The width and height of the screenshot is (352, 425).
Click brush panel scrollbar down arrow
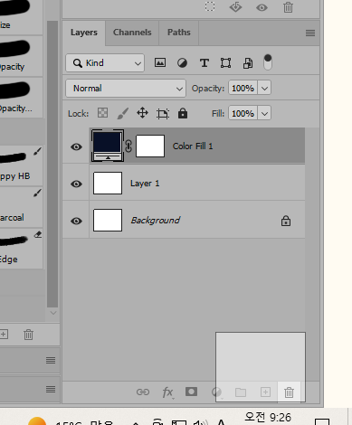click(53, 313)
